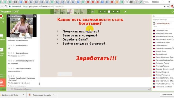The height and width of the screenshot is (98, 174).
Task: Select highlighted slide thumbnail 23
Action: [x=70, y=11]
